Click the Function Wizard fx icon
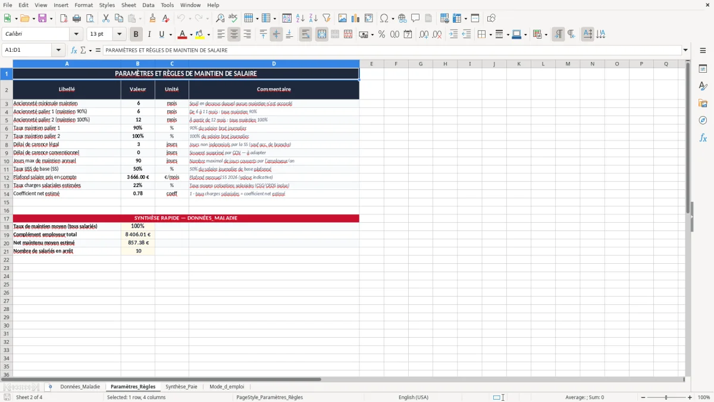Screen dimensions: 714x402 point(74,50)
